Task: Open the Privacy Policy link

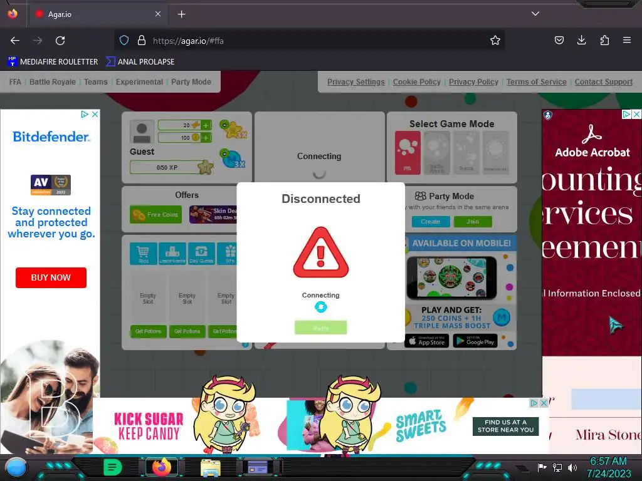Action: [x=473, y=82]
